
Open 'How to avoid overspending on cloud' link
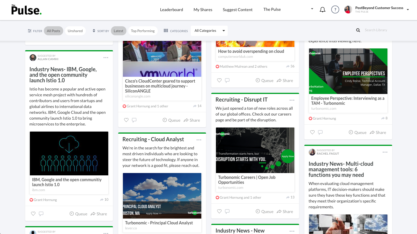coord(251,51)
